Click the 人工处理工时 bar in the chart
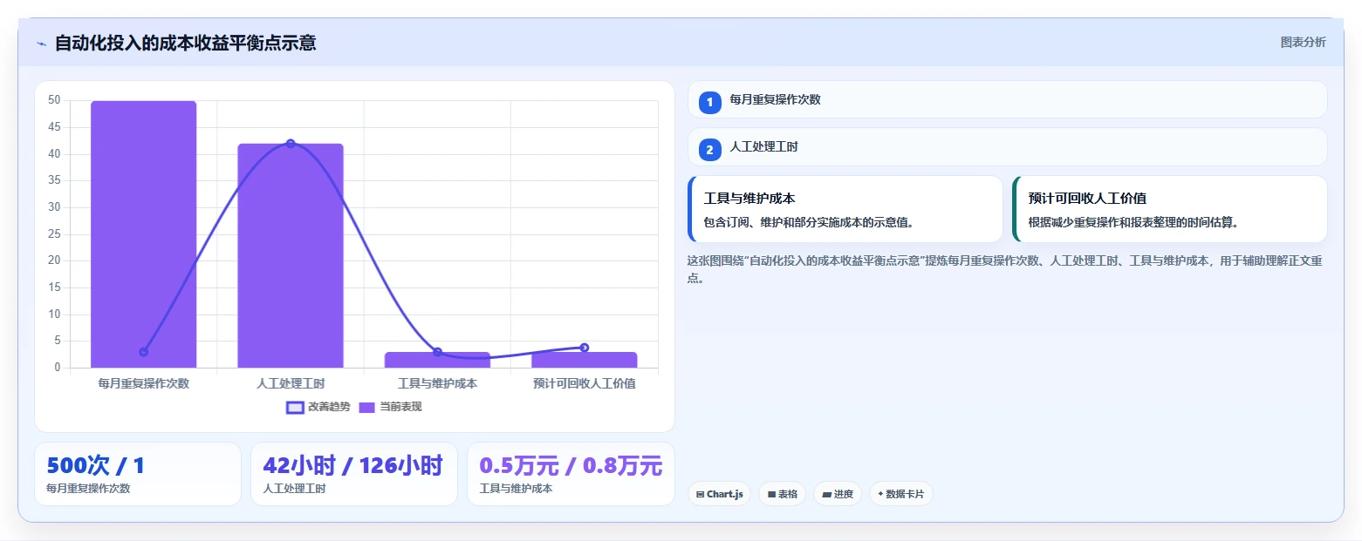The height and width of the screenshot is (541, 1362). tap(291, 255)
